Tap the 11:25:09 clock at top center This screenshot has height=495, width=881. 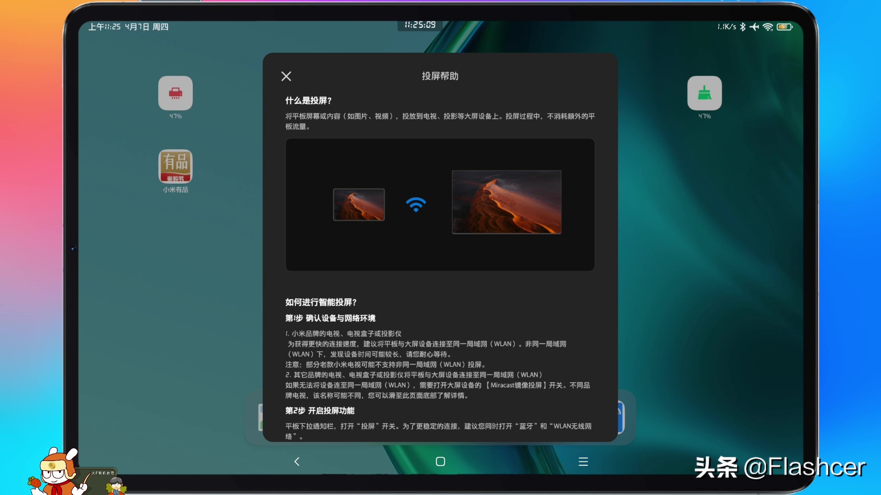pyautogui.click(x=420, y=25)
